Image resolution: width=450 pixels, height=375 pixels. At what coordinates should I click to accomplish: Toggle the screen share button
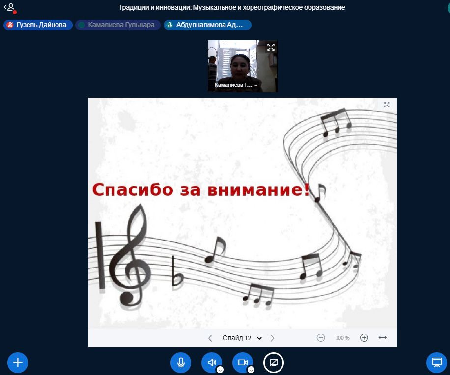(274, 363)
